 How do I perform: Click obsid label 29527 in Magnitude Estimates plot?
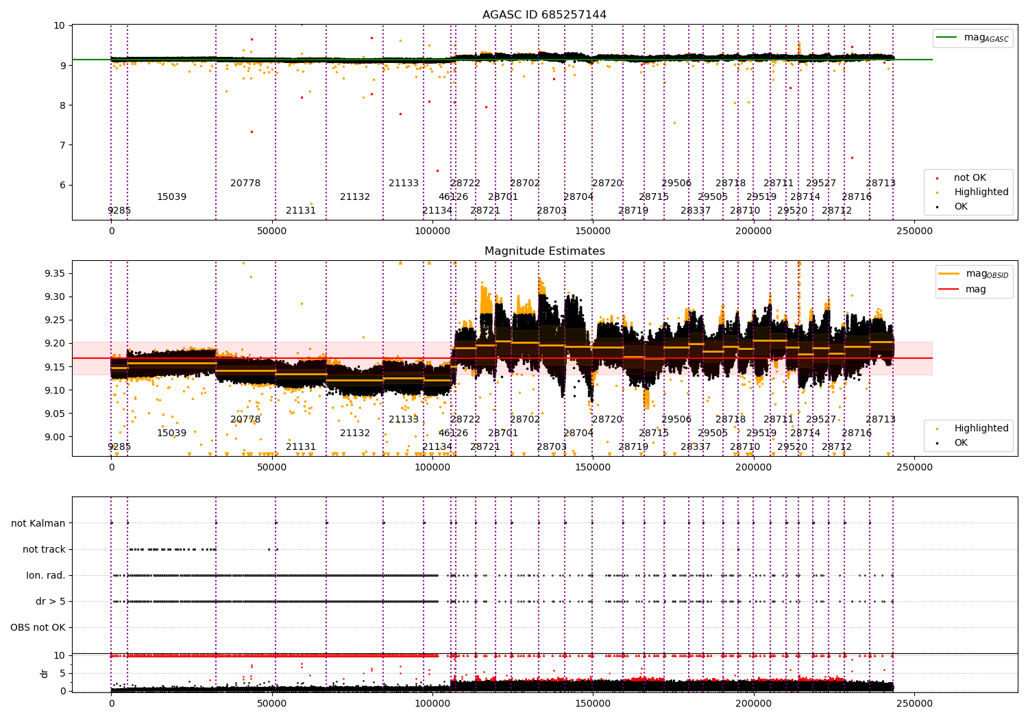(x=821, y=419)
